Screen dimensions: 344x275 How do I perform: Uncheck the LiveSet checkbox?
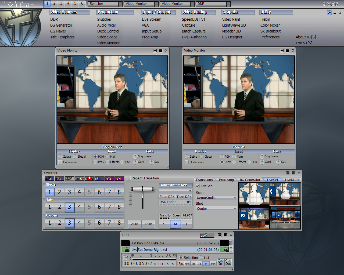[198, 186]
